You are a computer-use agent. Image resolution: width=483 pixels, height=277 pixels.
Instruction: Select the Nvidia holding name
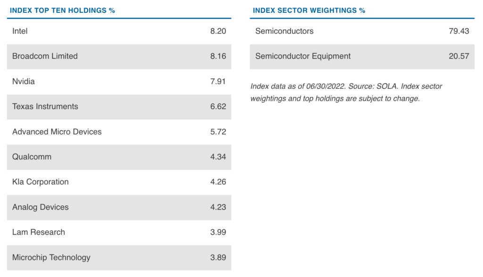click(24, 81)
